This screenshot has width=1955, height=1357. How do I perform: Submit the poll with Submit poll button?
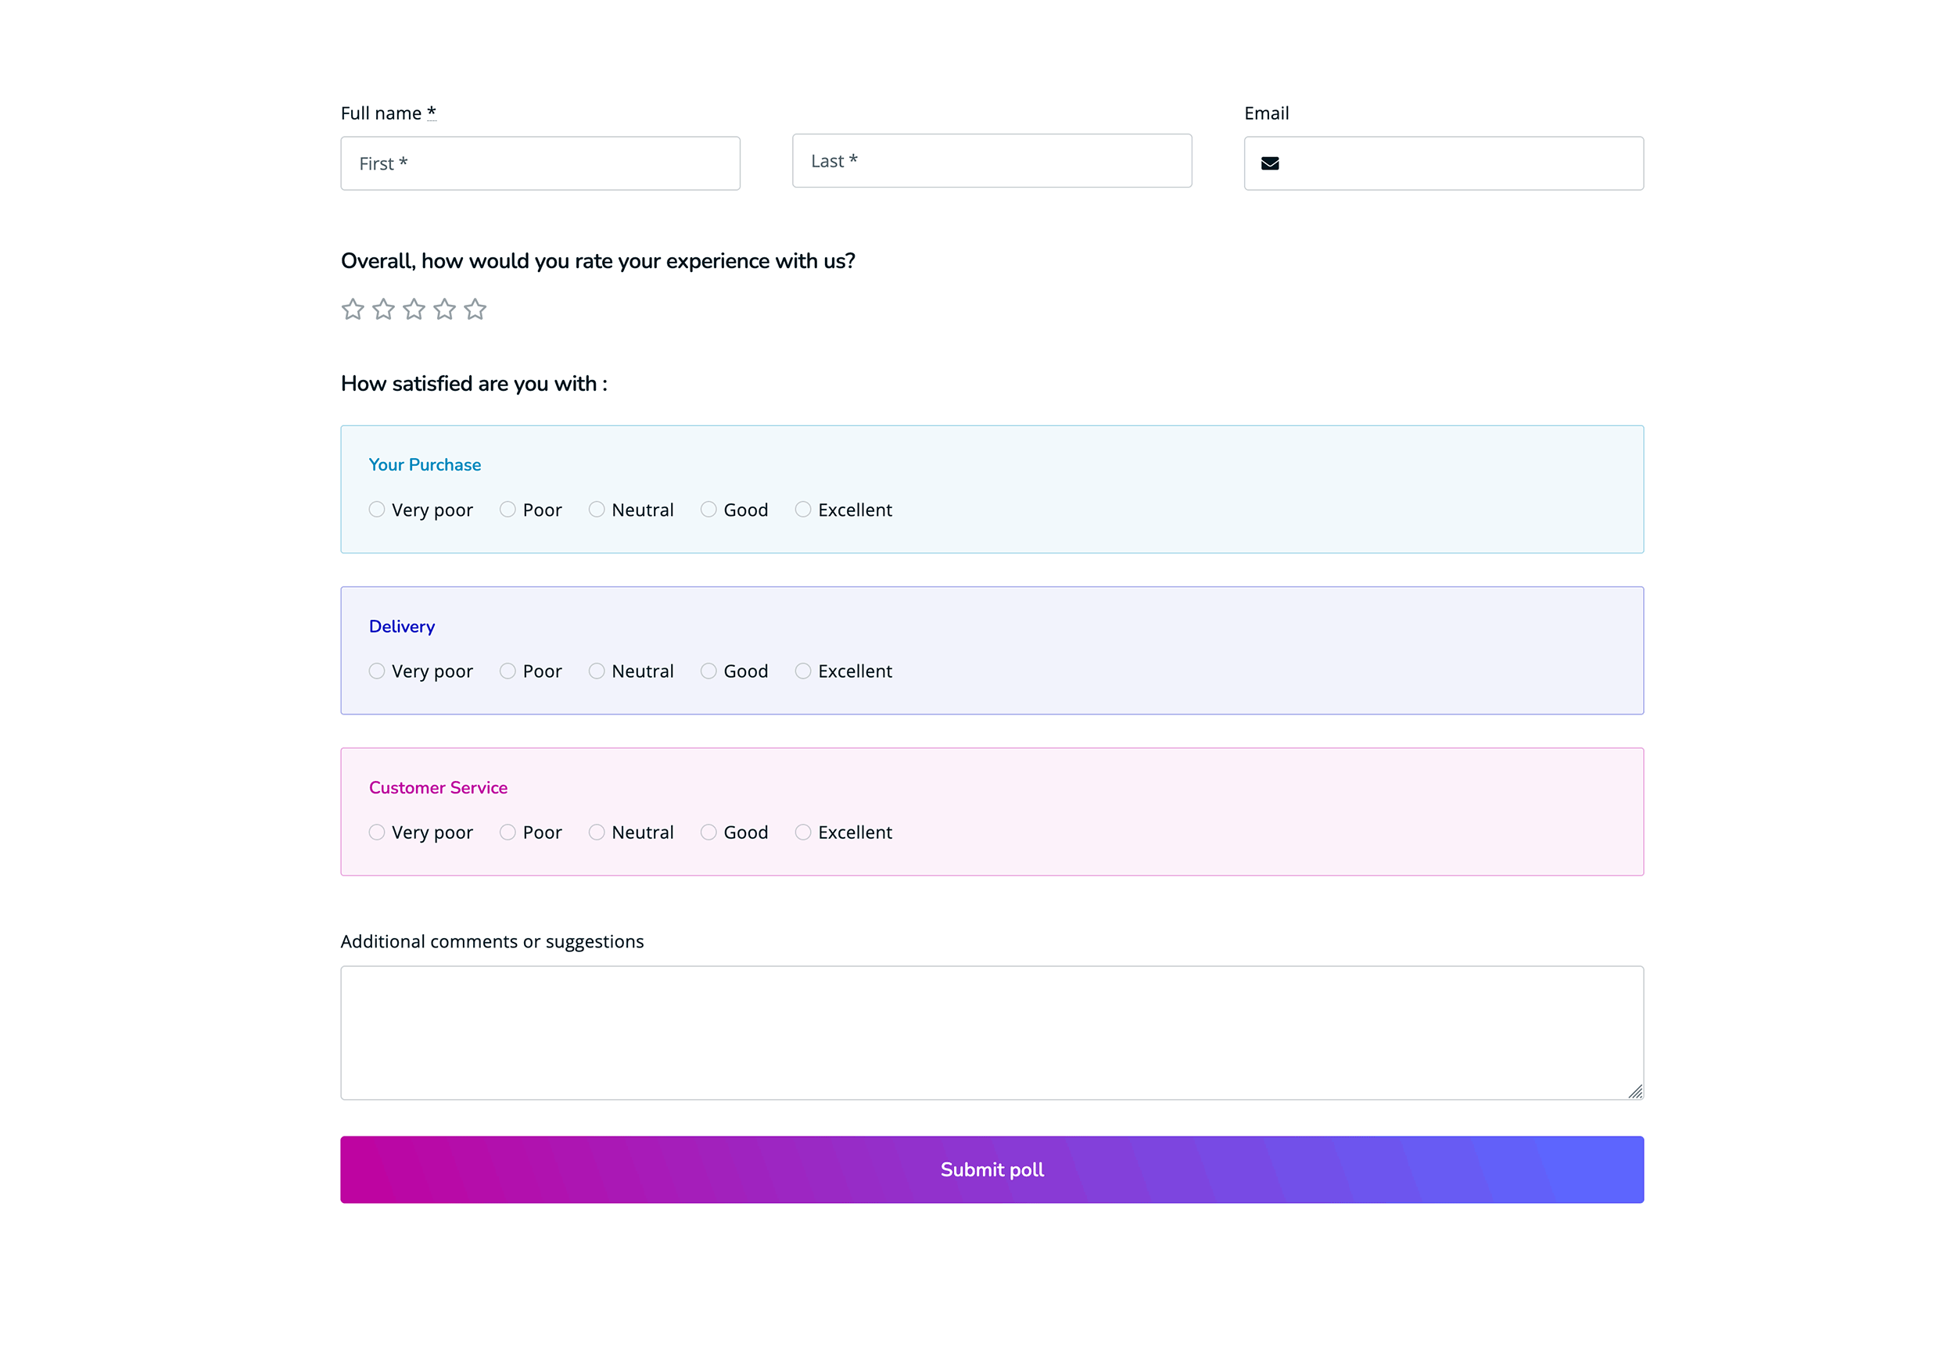(992, 1169)
